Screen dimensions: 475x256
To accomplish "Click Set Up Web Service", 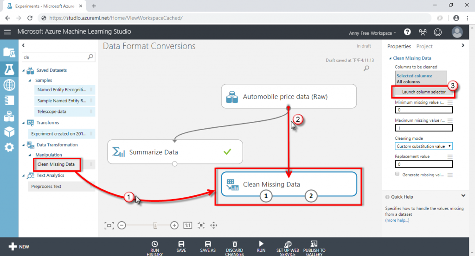I will click(x=288, y=248).
